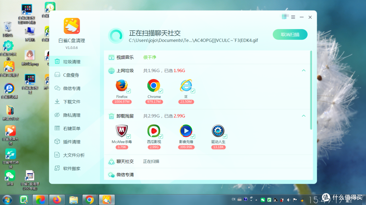Click the 上网垃圾 selected 1.96G value
The width and height of the screenshot is (366, 205).
179,71
